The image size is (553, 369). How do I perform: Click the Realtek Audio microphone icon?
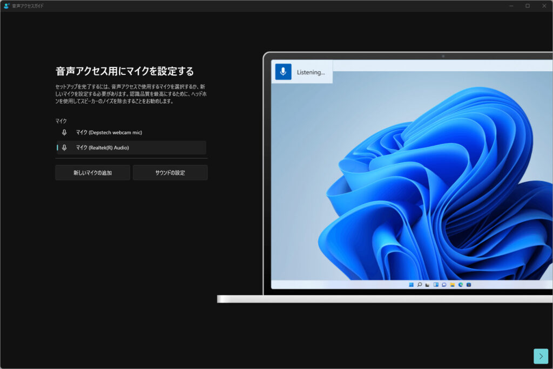tap(64, 148)
